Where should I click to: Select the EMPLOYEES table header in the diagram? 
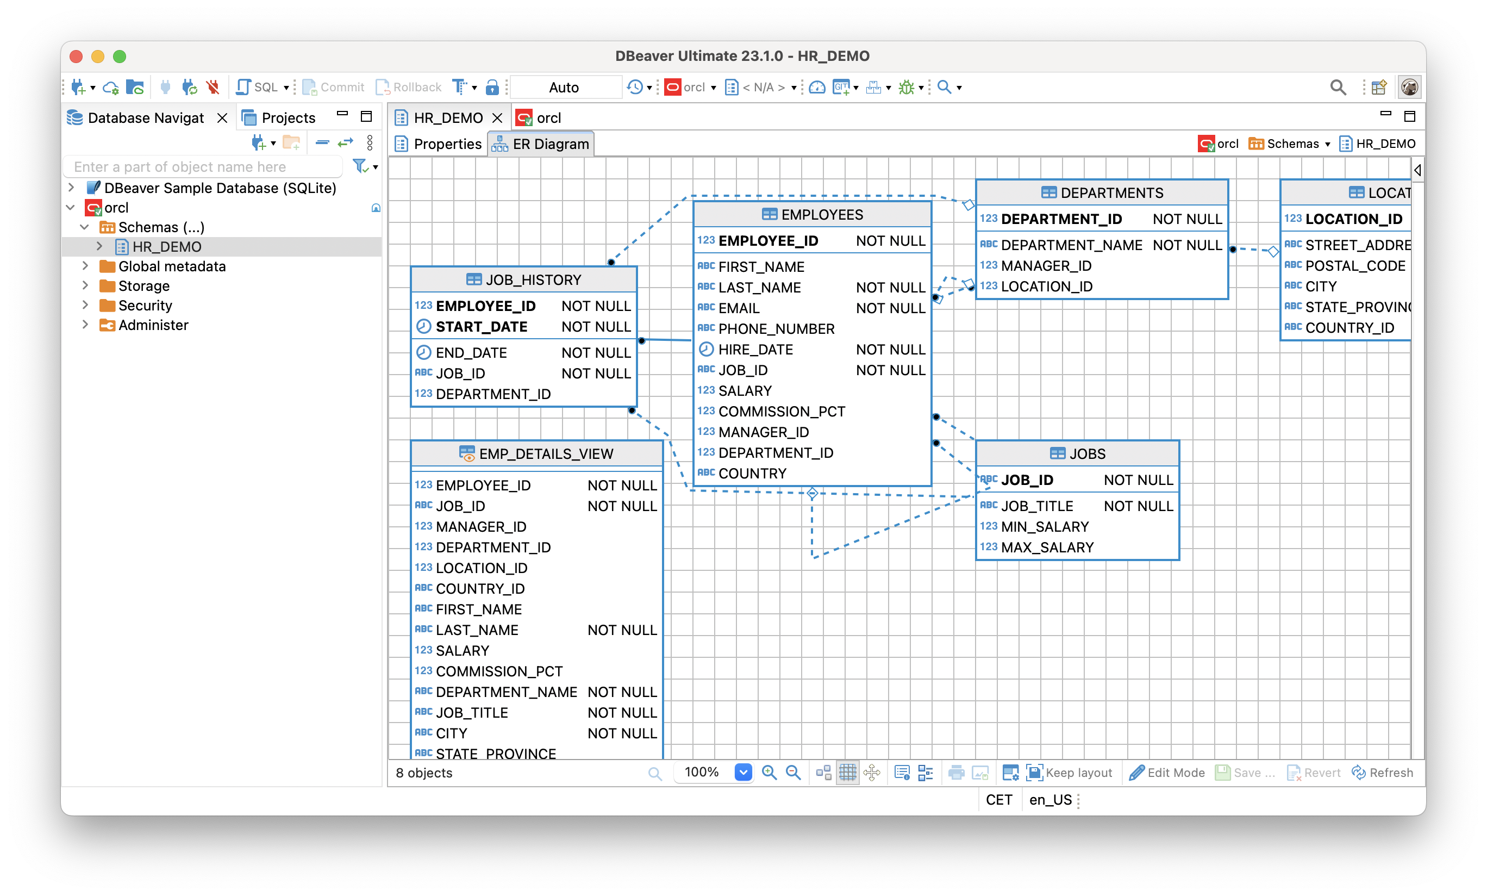[813, 214]
